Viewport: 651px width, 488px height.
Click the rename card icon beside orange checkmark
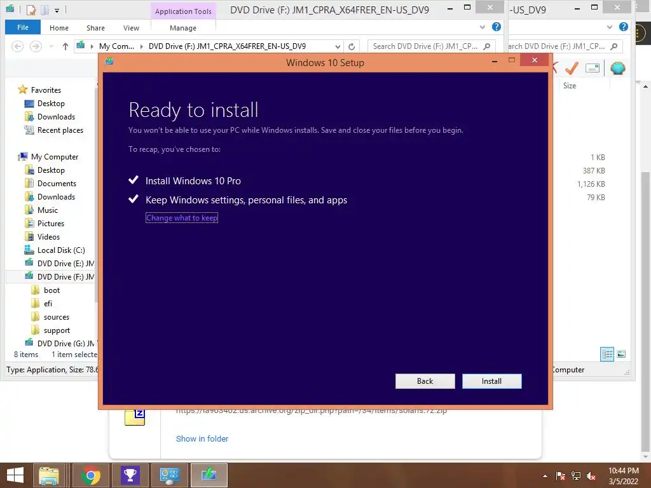[593, 68]
